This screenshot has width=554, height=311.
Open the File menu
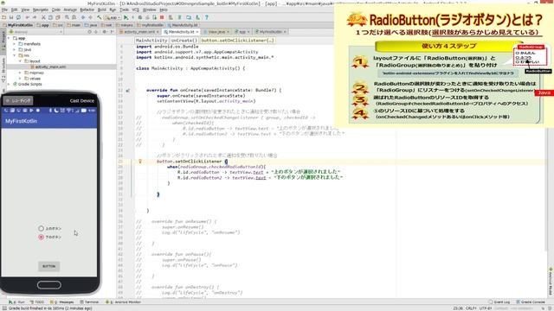pyautogui.click(x=4, y=10)
